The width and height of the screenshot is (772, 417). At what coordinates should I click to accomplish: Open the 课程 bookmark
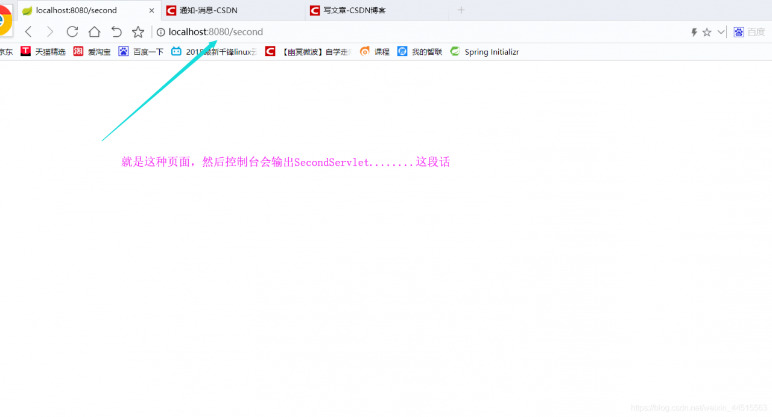point(375,52)
